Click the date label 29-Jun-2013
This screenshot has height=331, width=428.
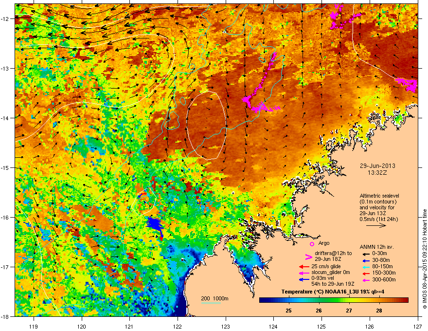point(377,166)
